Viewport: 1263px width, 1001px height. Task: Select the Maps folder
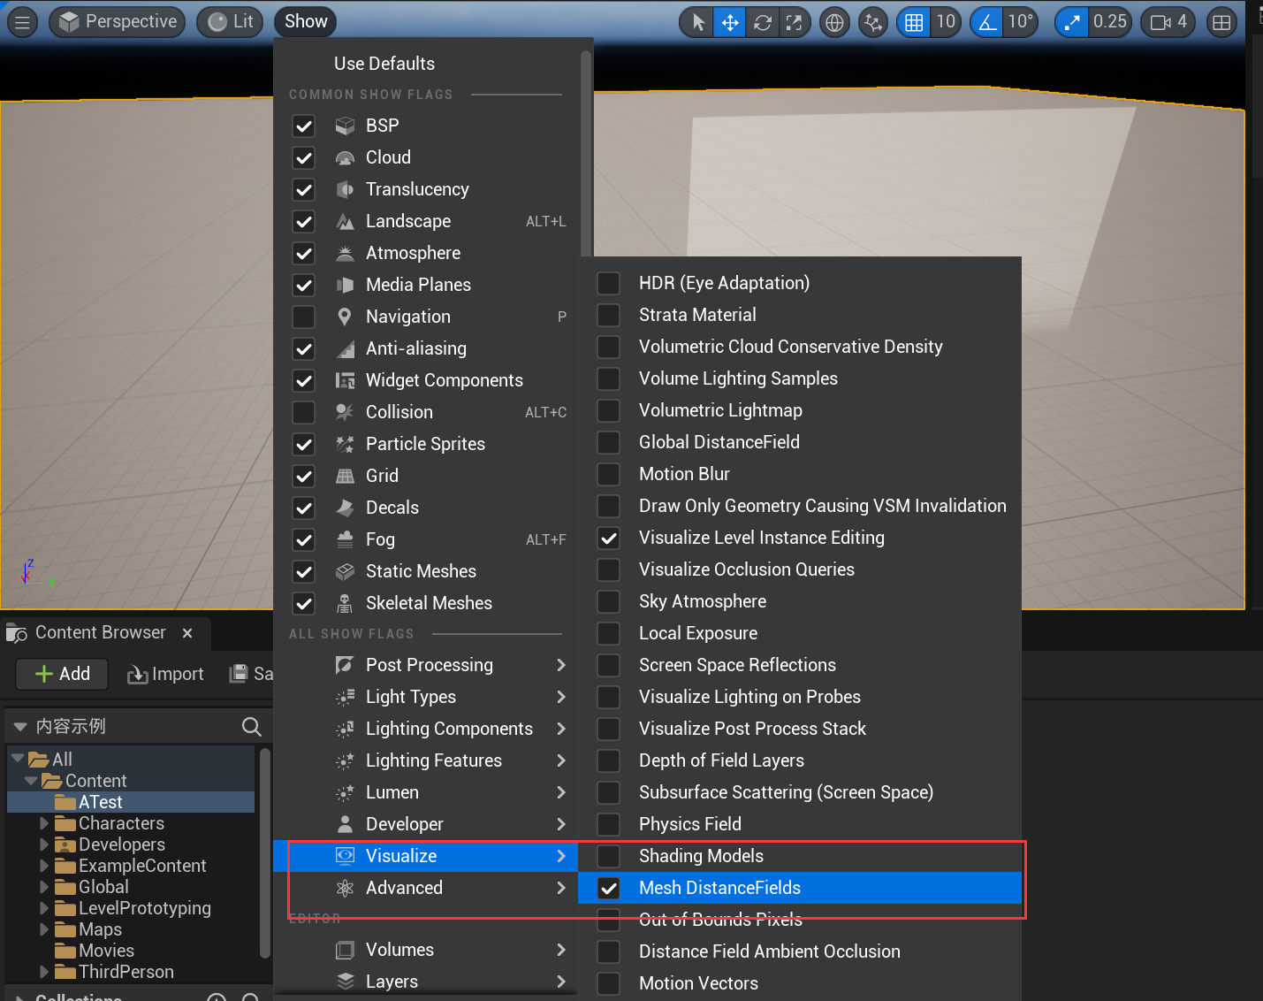[x=131, y=929]
